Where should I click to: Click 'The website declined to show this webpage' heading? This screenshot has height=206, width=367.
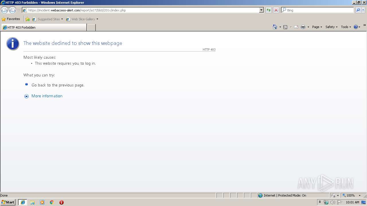(73, 43)
